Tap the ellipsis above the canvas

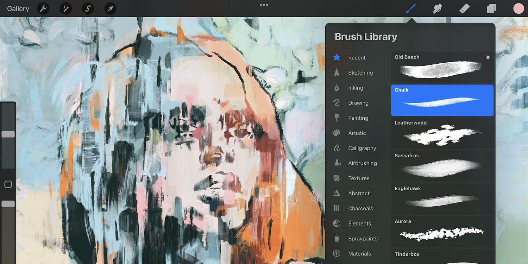tap(264, 5)
